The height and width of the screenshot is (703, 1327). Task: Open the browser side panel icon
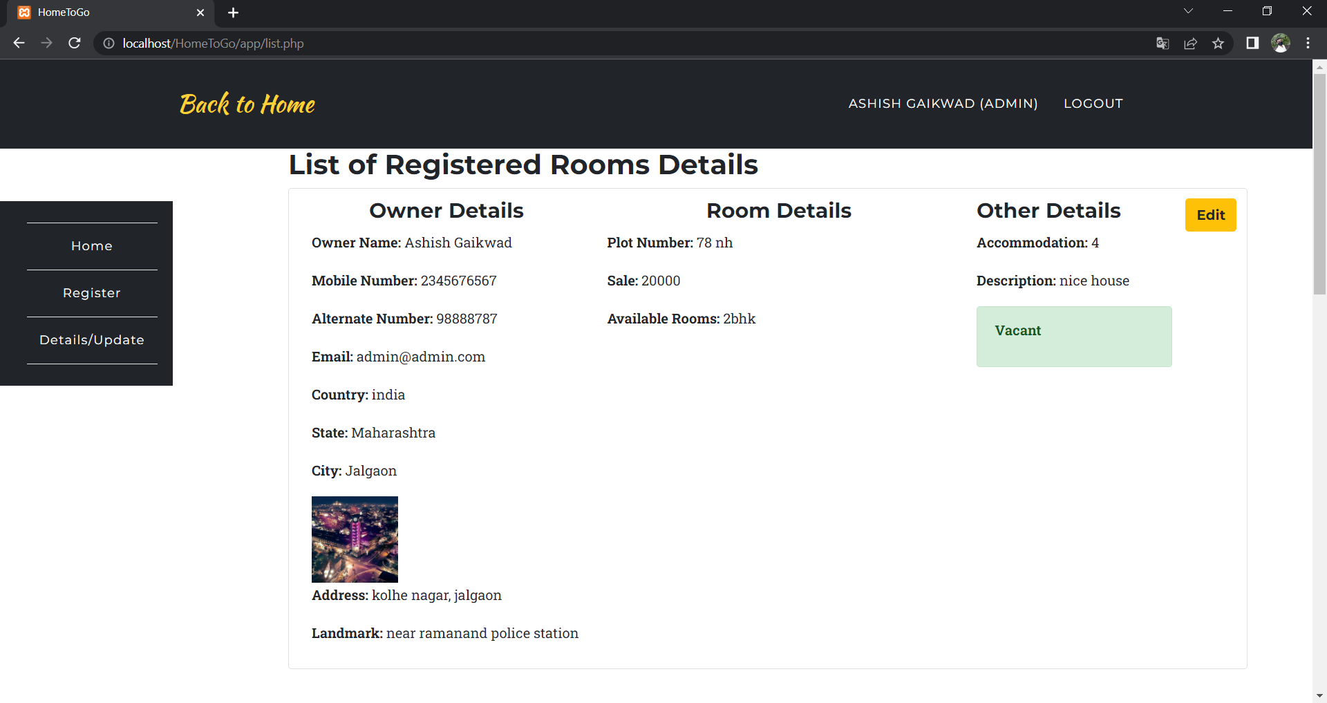(x=1252, y=43)
